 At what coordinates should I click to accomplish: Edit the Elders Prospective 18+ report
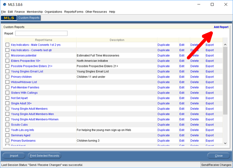(x=182, y=61)
